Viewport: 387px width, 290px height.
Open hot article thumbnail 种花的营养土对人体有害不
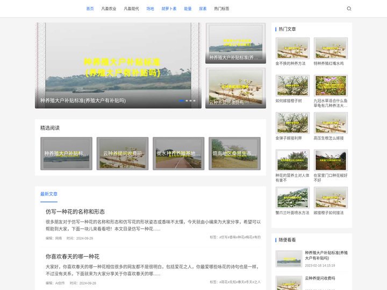coord(292,160)
